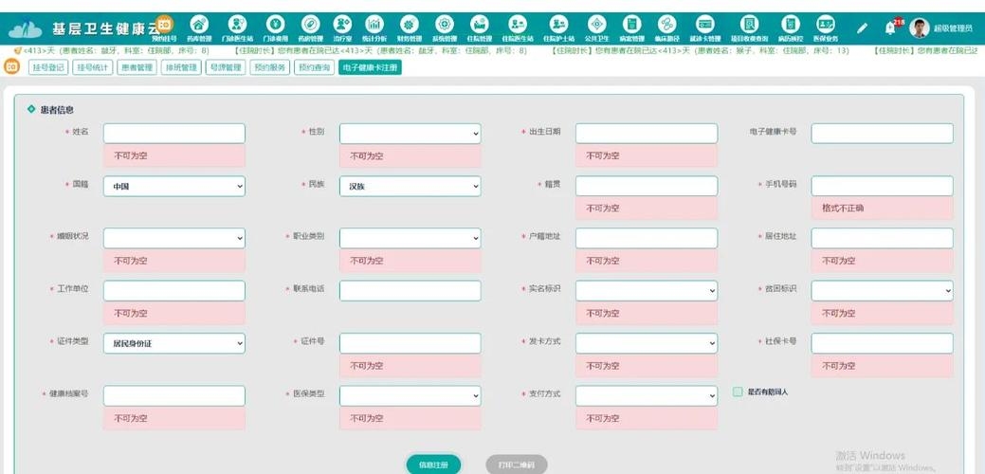
Task: Click the 打印二维码 button
Action: tap(517, 465)
